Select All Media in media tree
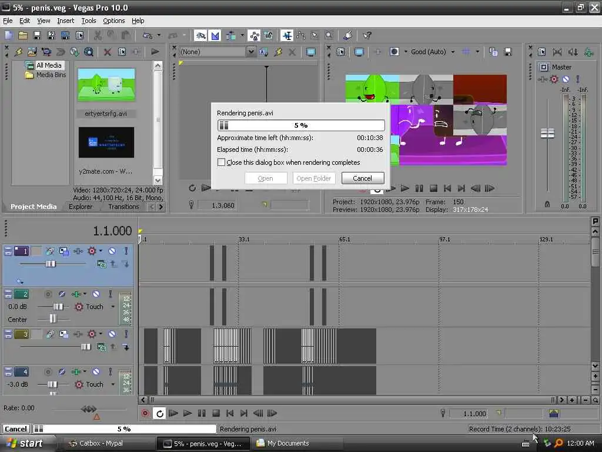This screenshot has height=452, width=602. click(49, 65)
